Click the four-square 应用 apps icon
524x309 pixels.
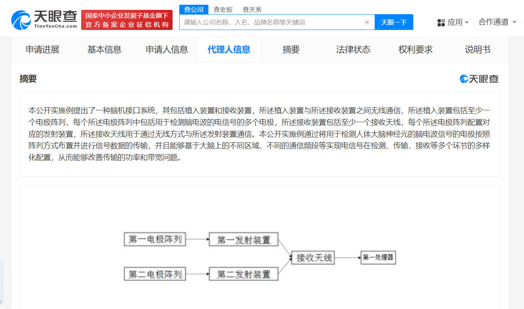441,22
